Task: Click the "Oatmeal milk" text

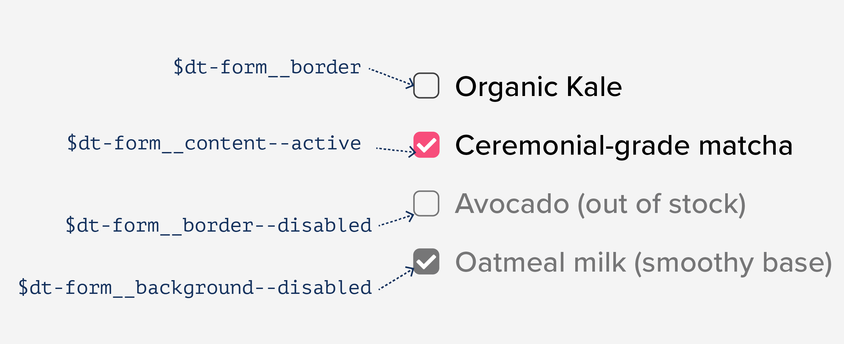Action: pos(541,263)
